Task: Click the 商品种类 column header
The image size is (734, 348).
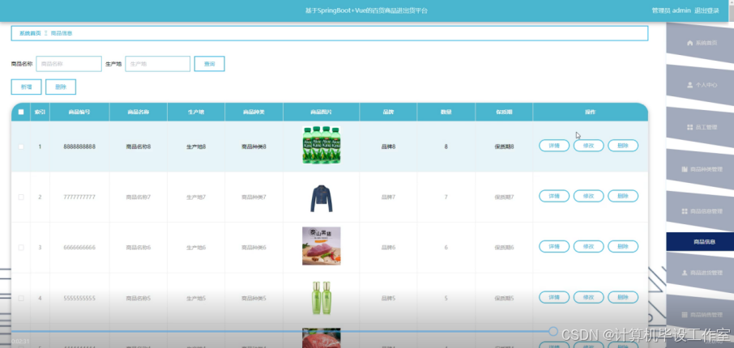Action: [x=254, y=112]
